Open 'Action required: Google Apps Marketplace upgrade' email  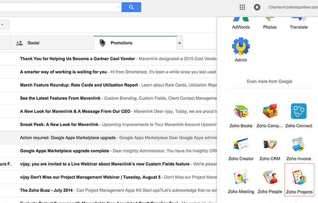click(108, 138)
